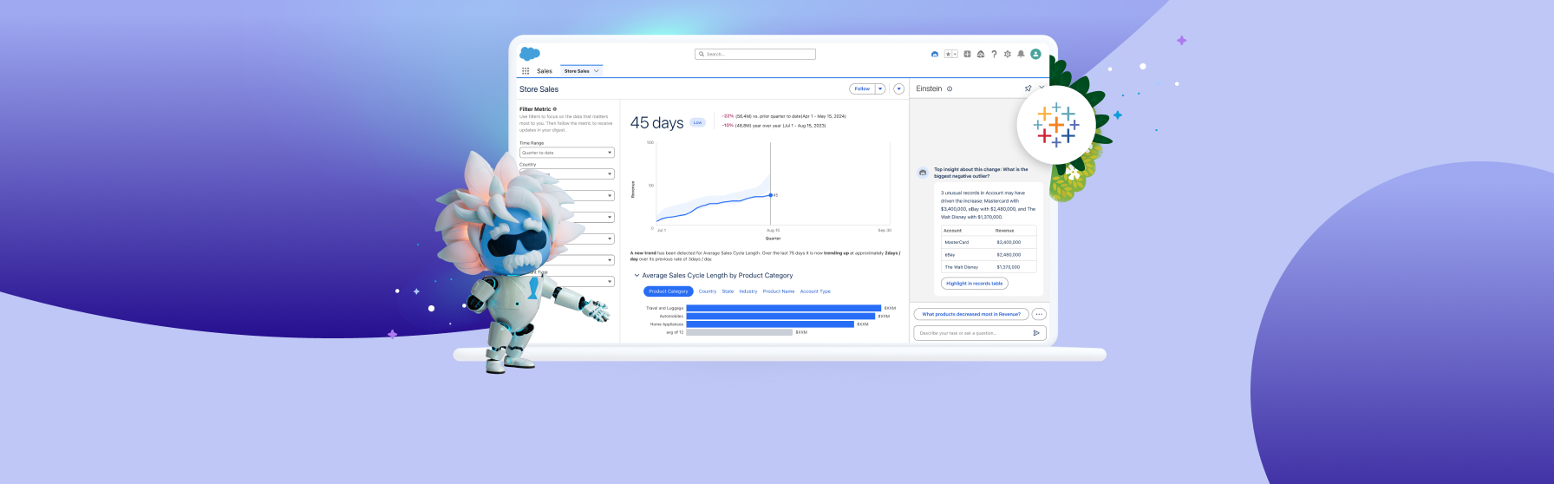Click the Salesforce cloud logo
1554x484 pixels.
click(x=530, y=54)
